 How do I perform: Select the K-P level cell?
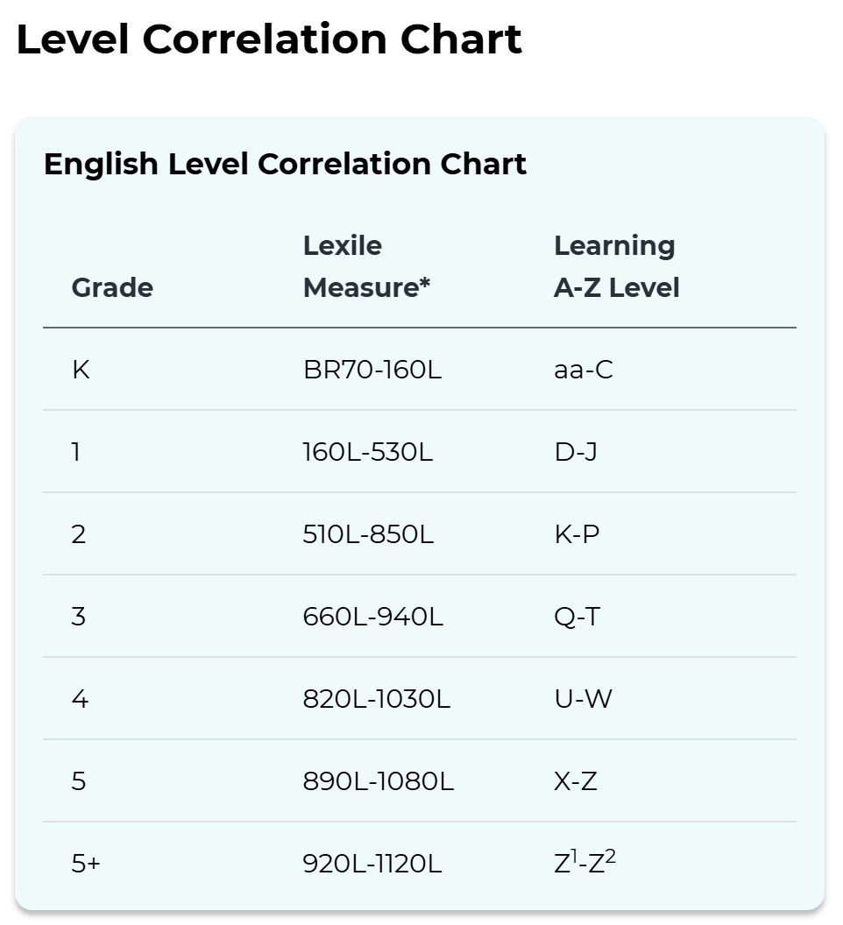pos(577,533)
